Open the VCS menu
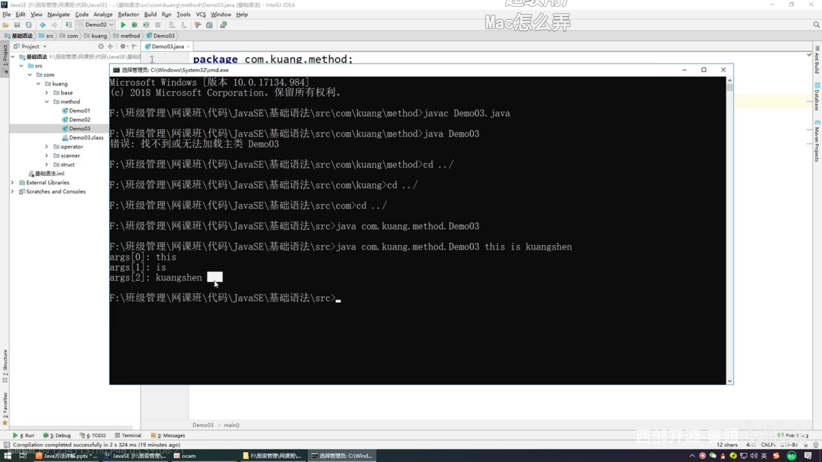Screen dimensions: 822x462 (x=201, y=14)
